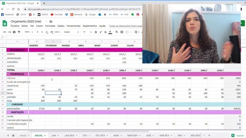This screenshot has width=246, height=138.
Task: Open the Ajuda menu
Action: click(x=102, y=26)
